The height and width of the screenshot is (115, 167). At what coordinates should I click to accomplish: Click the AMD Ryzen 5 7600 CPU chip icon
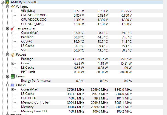(x=7, y=2)
